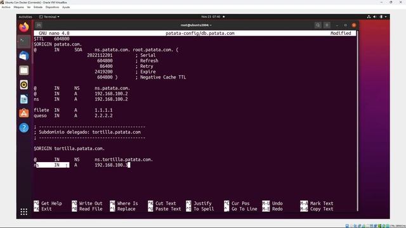The image size is (406, 228).
Task: Click the nano 'Cut Text' shortcut
Action: [x=162, y=203]
